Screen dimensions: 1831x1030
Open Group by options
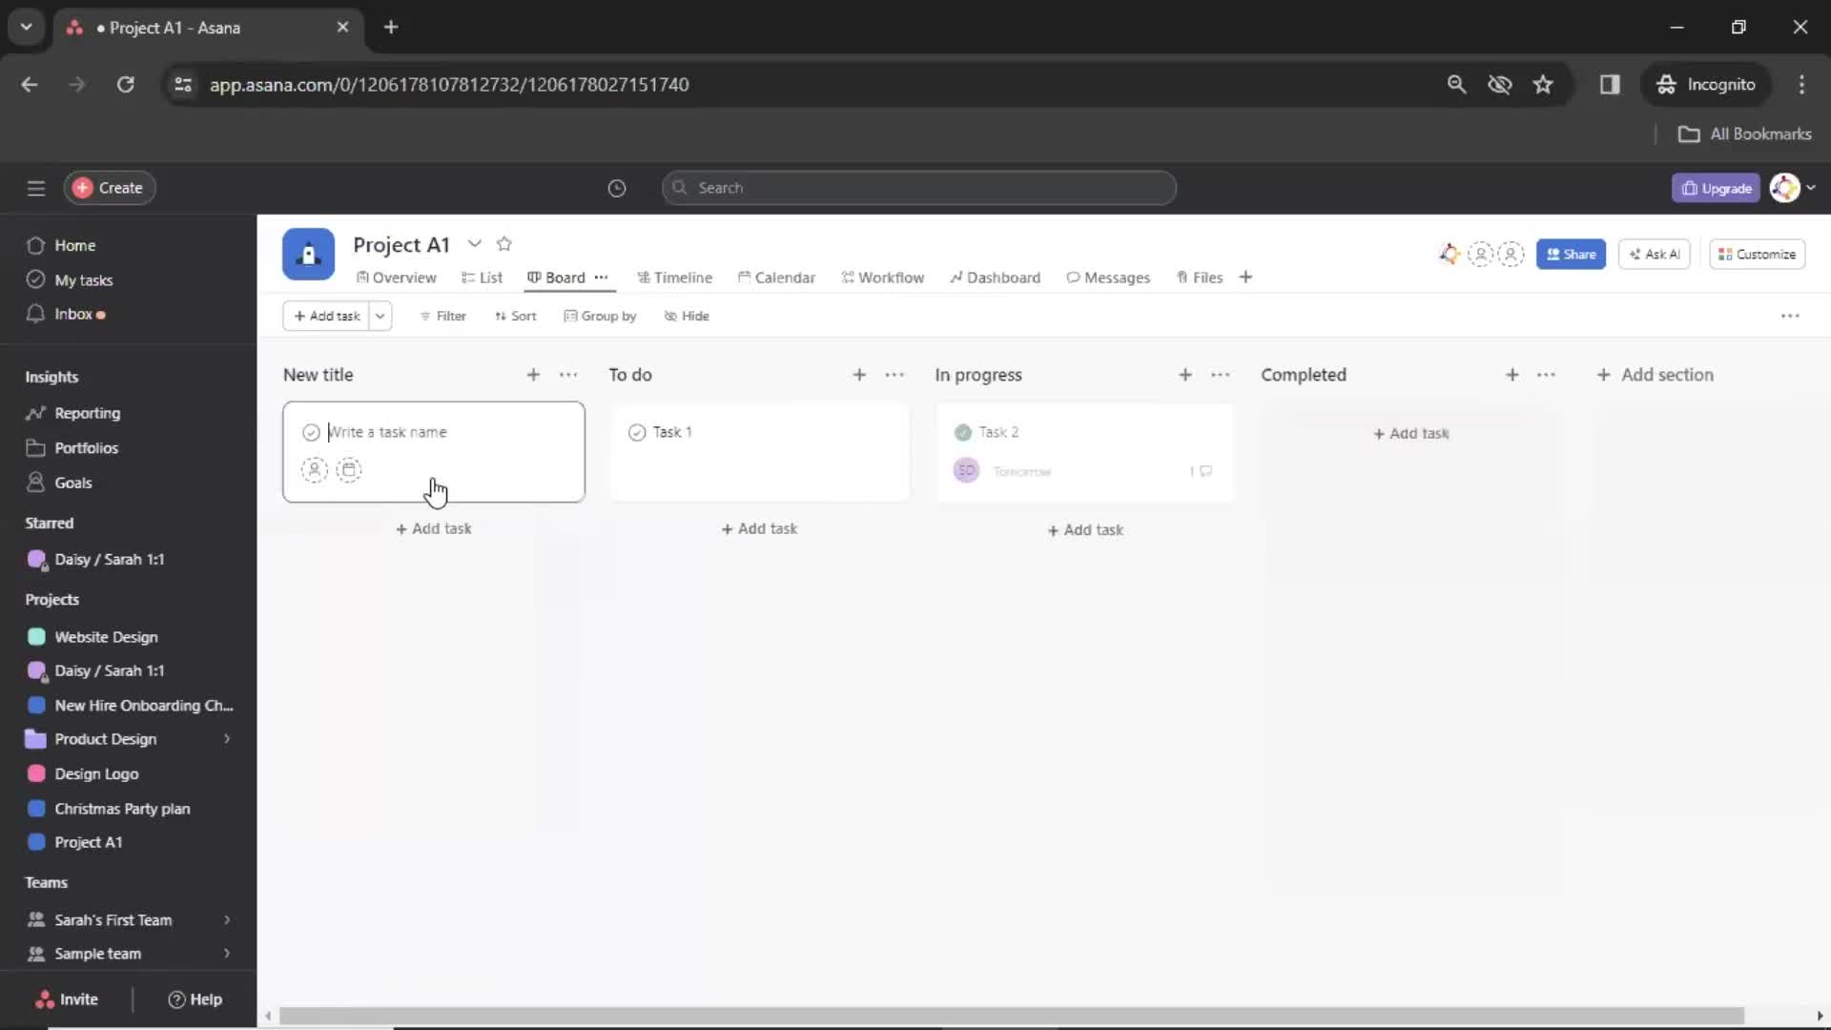tap(600, 316)
